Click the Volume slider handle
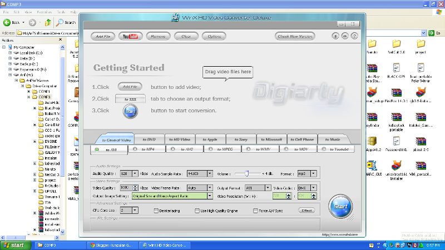The height and width of the screenshot is (250, 445). (x=247, y=173)
